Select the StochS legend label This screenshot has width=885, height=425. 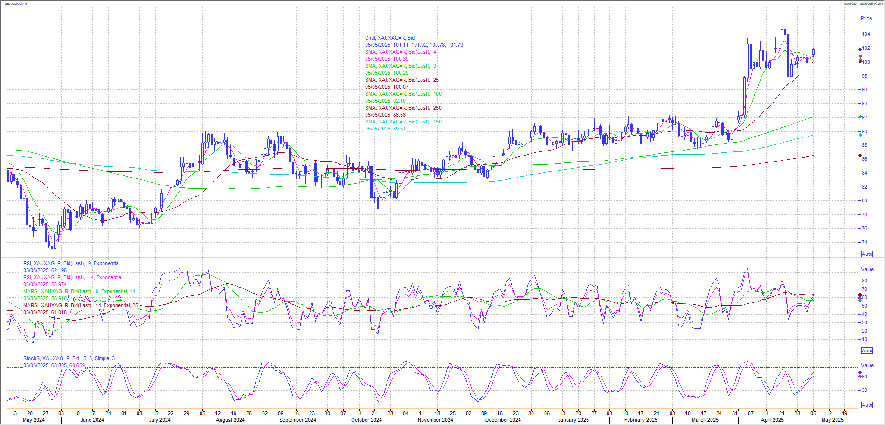pos(69,358)
